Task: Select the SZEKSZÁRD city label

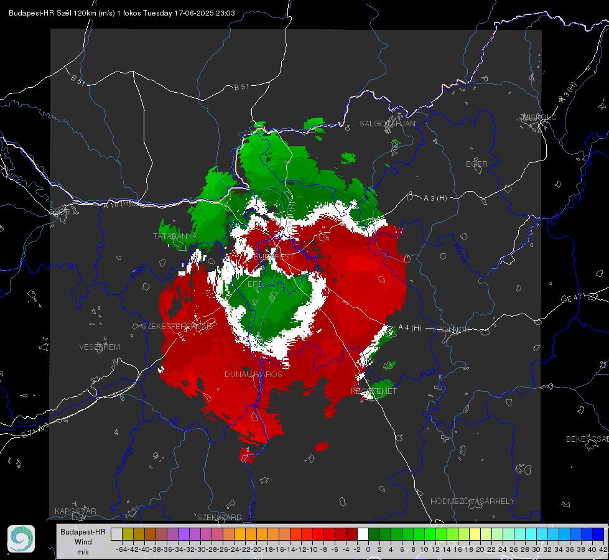Action: point(220,517)
